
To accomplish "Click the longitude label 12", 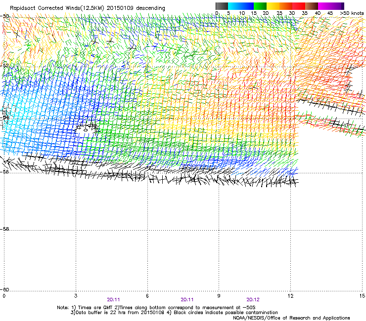I will pyautogui.click(x=290, y=296).
